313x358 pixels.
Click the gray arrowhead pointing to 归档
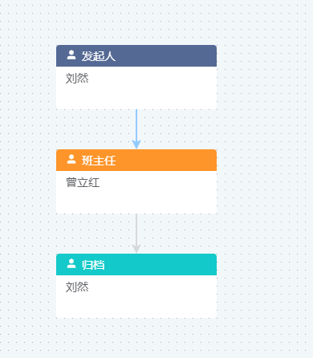coord(136,249)
